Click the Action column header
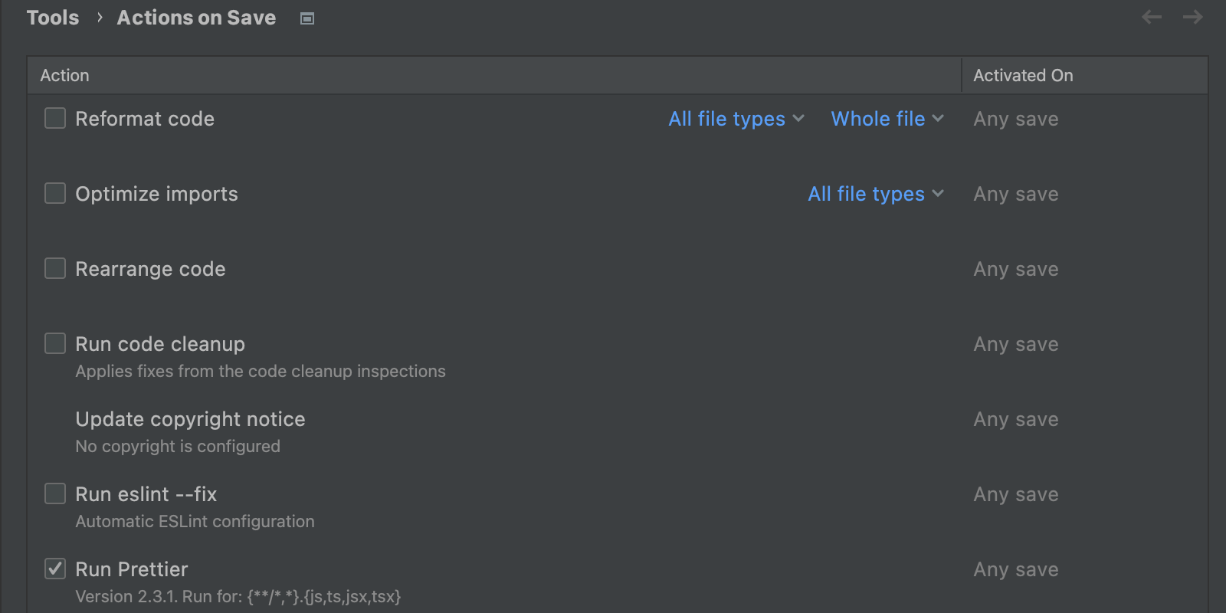Image resolution: width=1226 pixels, height=613 pixels. [65, 75]
